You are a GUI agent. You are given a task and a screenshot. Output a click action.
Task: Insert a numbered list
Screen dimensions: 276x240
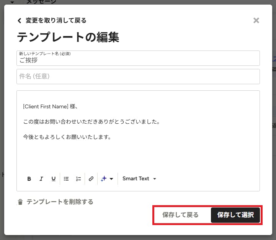[x=78, y=179]
